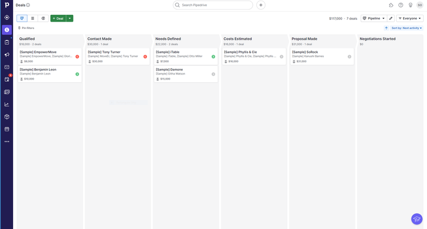
Task: Click green activity icon on Benjamin Leon
Action: pyautogui.click(x=77, y=74)
